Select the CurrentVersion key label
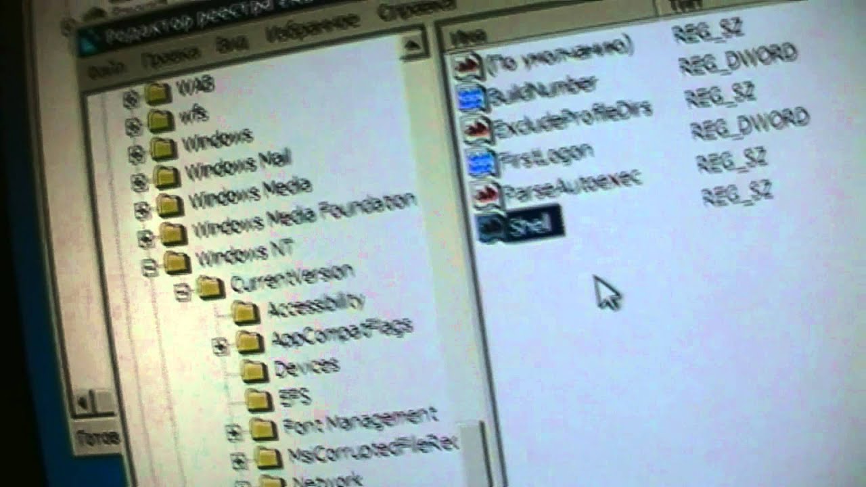This screenshot has height=487, width=866. coord(292,277)
